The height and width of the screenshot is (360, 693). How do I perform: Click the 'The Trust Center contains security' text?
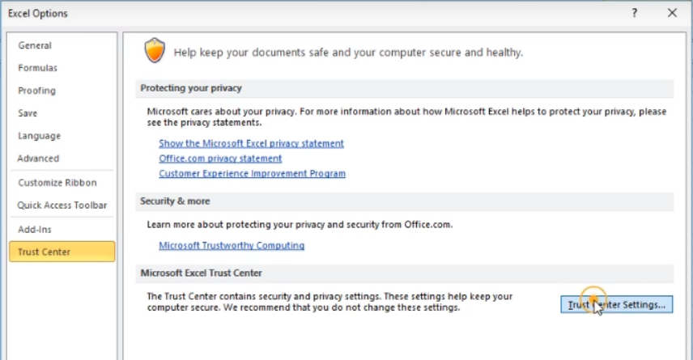pyautogui.click(x=329, y=302)
